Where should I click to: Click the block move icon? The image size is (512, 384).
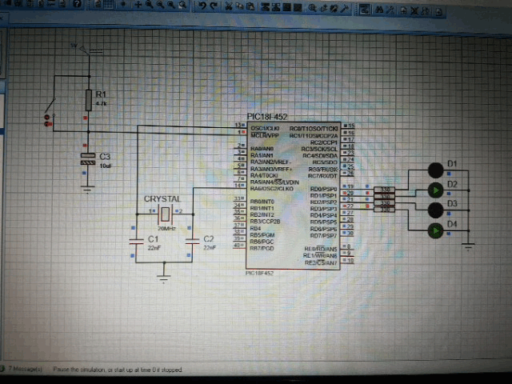(x=276, y=7)
